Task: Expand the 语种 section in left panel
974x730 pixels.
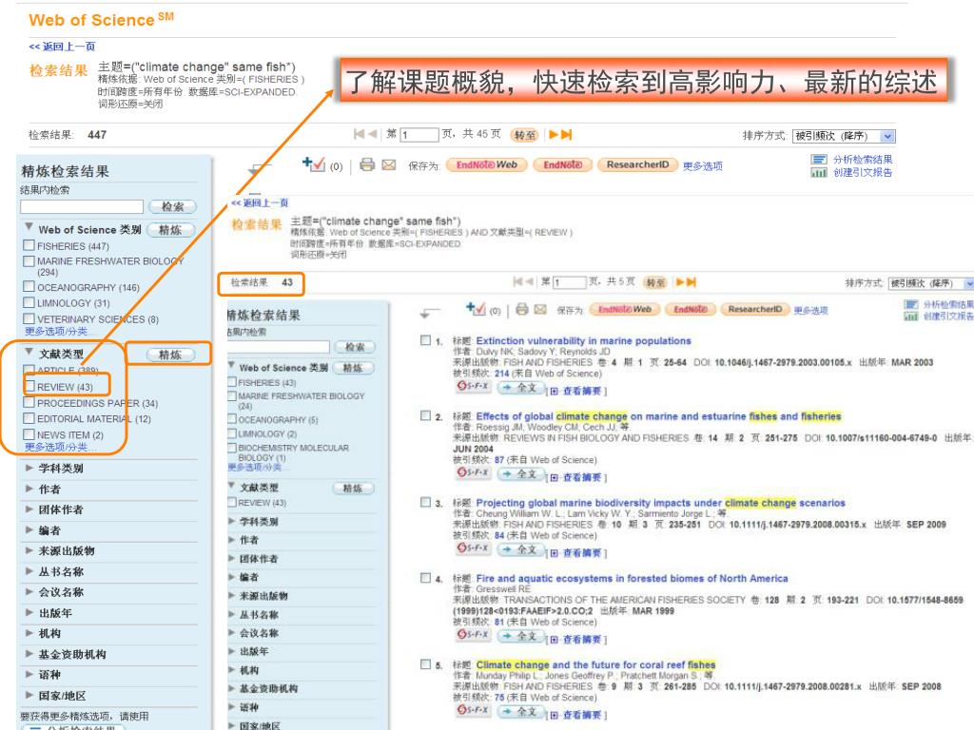Action: click(x=29, y=674)
